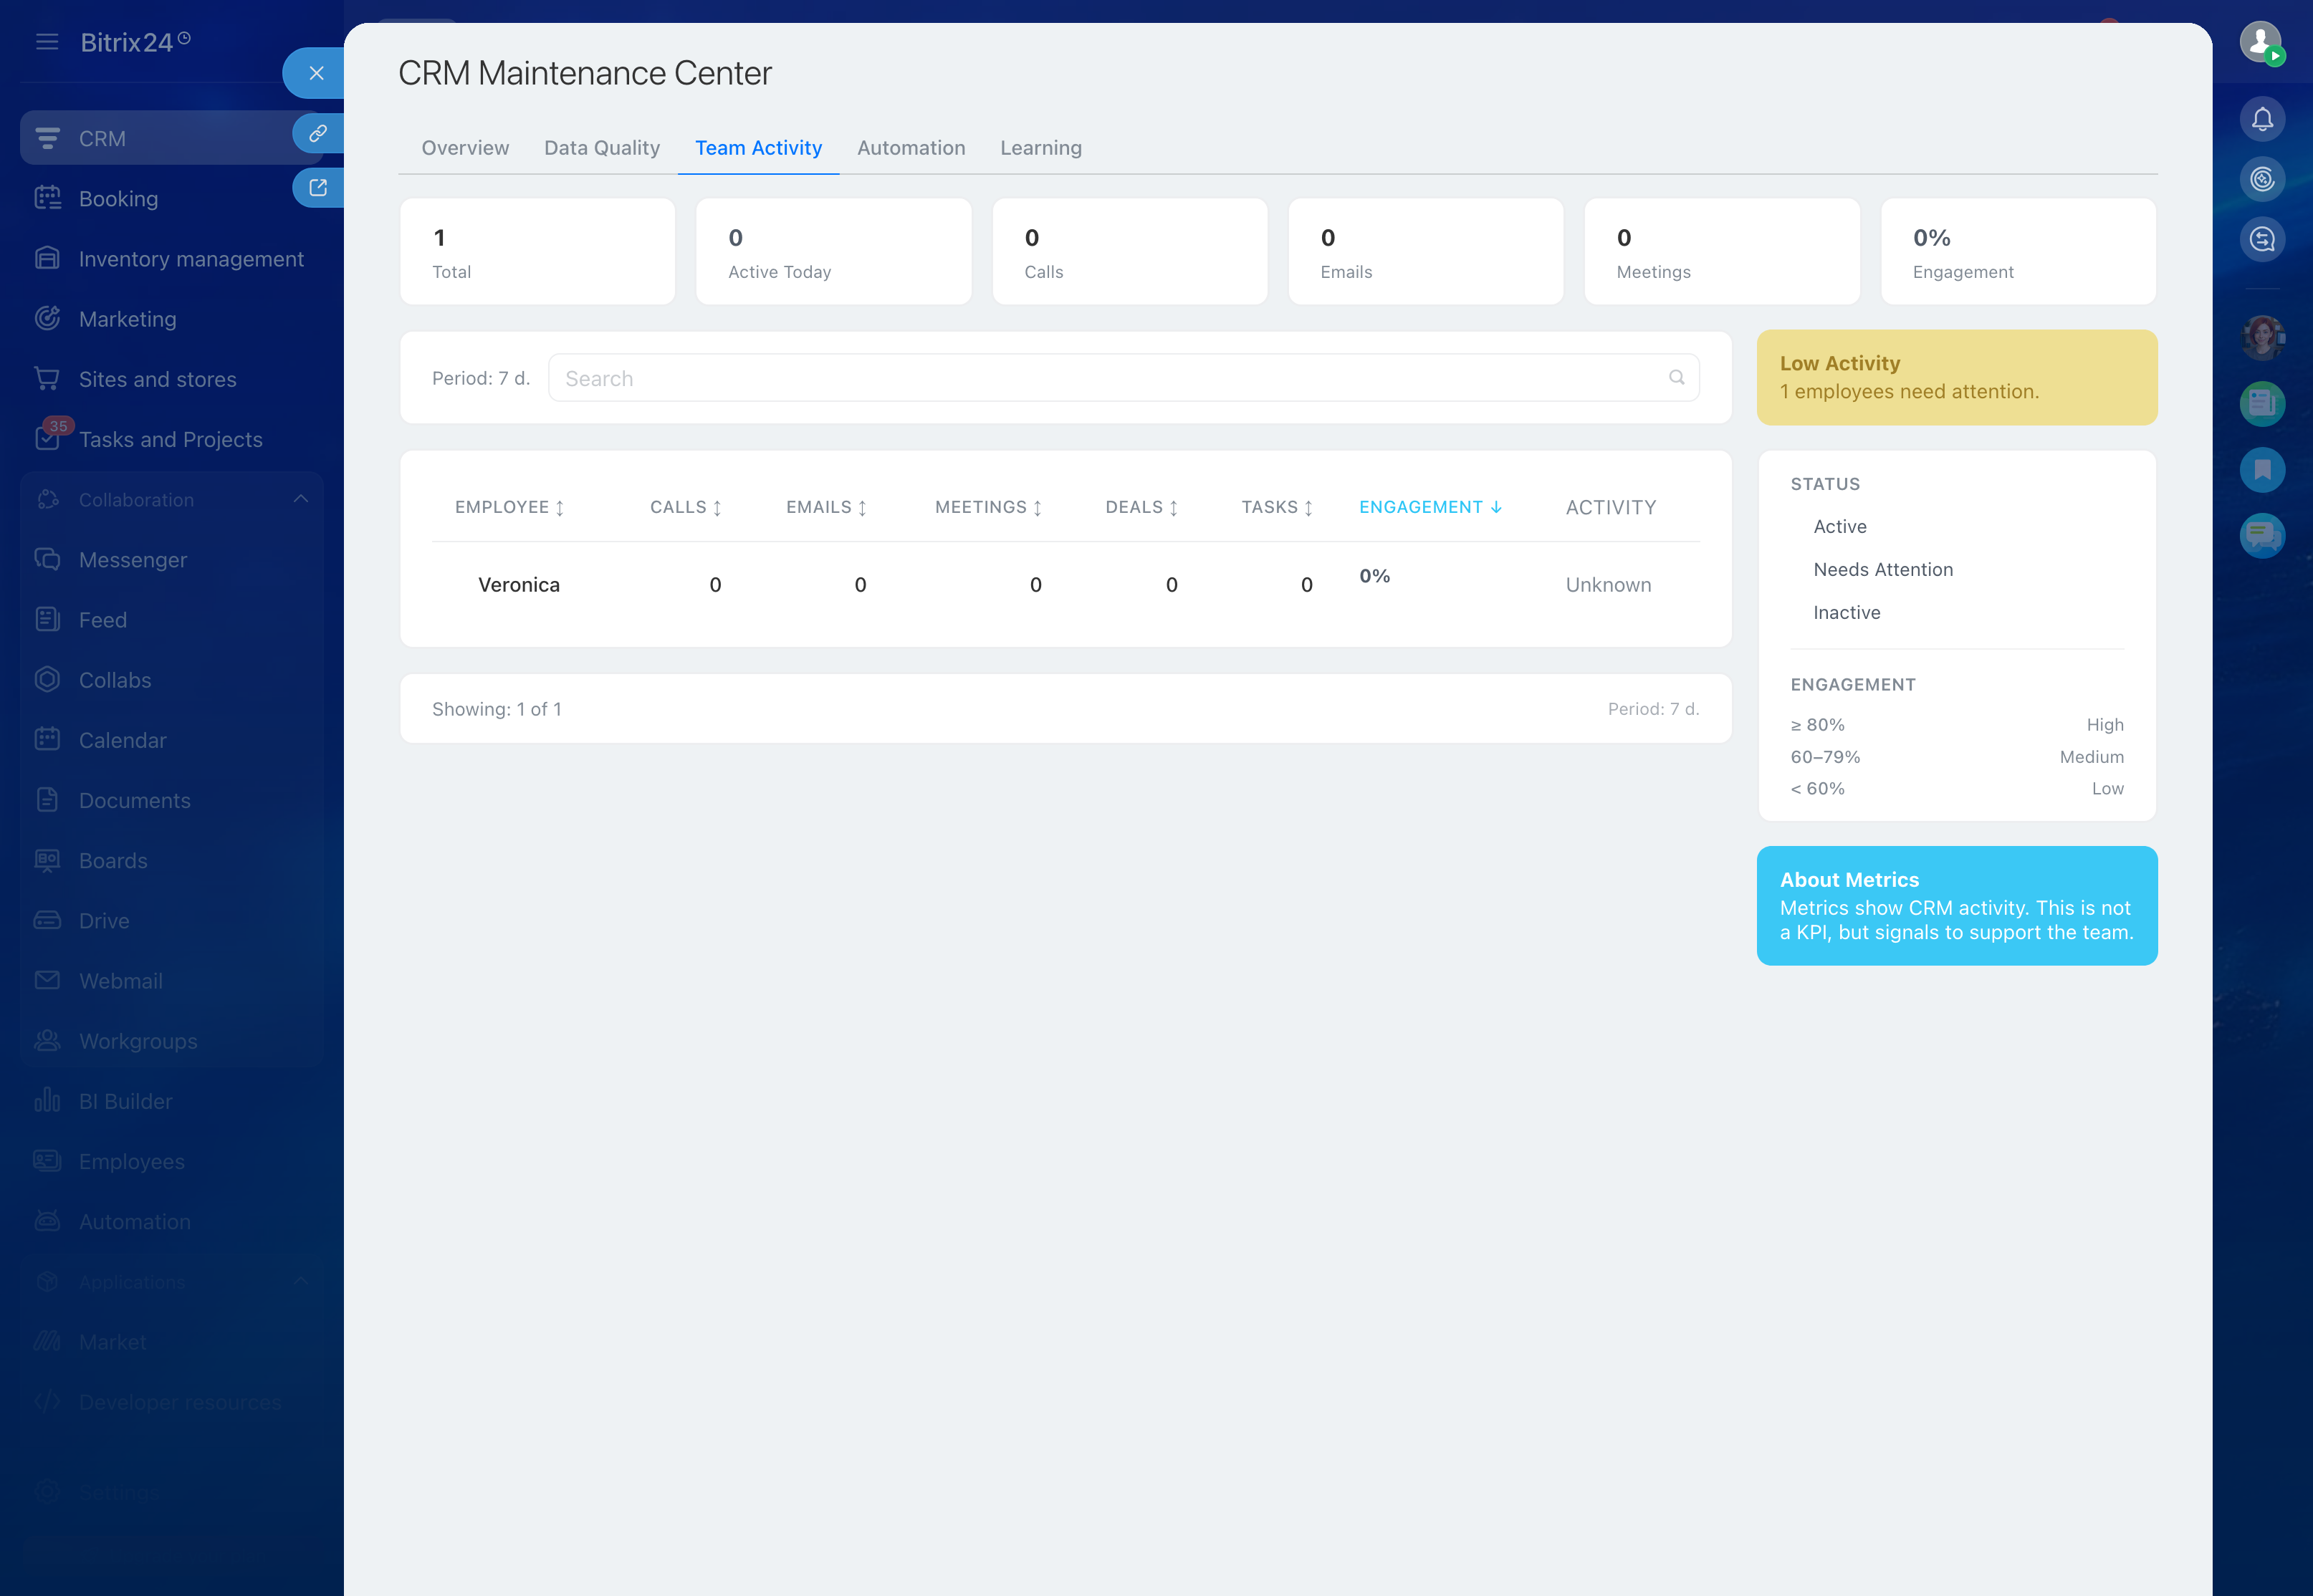
Task: Open the hamburger menu next to Bitrix24
Action: 47,42
